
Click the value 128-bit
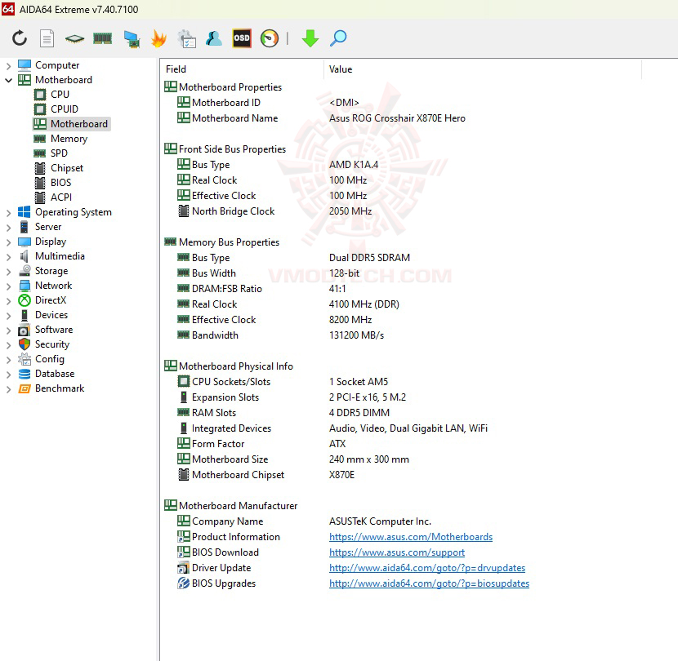pyautogui.click(x=344, y=273)
